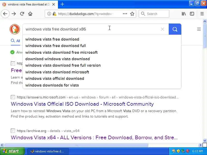207x155 pixels.
Task: Open the Windows Start menu
Action: pos(12,151)
